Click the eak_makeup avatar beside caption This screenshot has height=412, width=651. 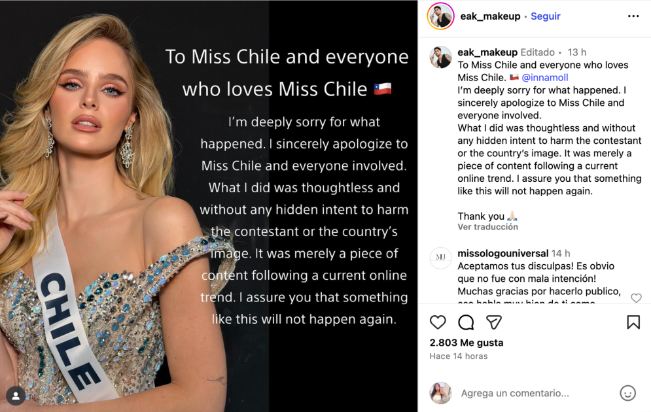[440, 58]
